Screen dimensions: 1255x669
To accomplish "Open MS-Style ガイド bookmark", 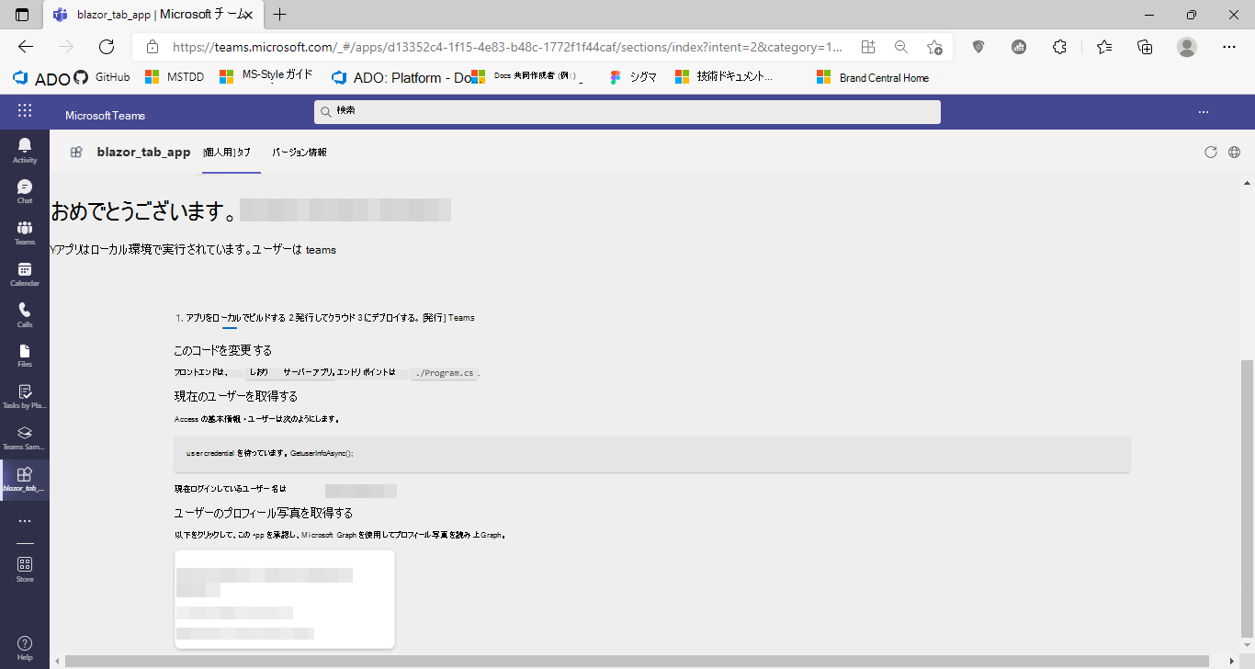I will point(266,77).
